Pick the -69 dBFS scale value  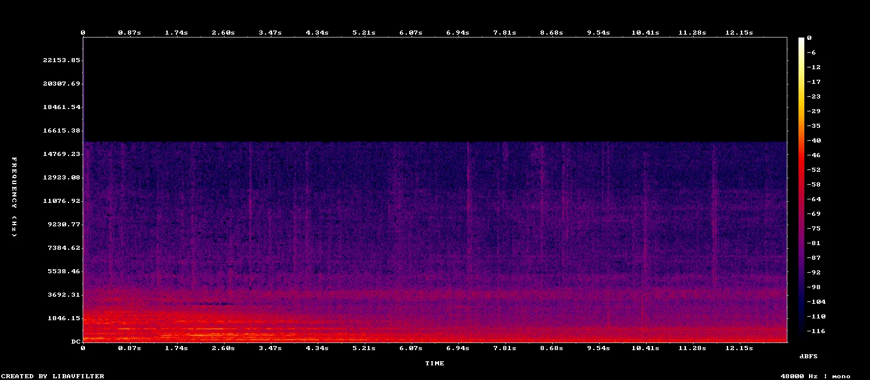point(814,214)
